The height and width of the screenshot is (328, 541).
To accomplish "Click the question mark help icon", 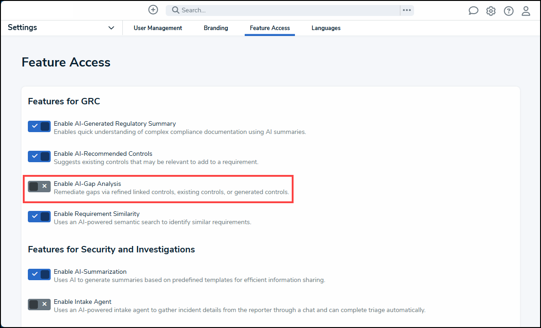I will [509, 11].
